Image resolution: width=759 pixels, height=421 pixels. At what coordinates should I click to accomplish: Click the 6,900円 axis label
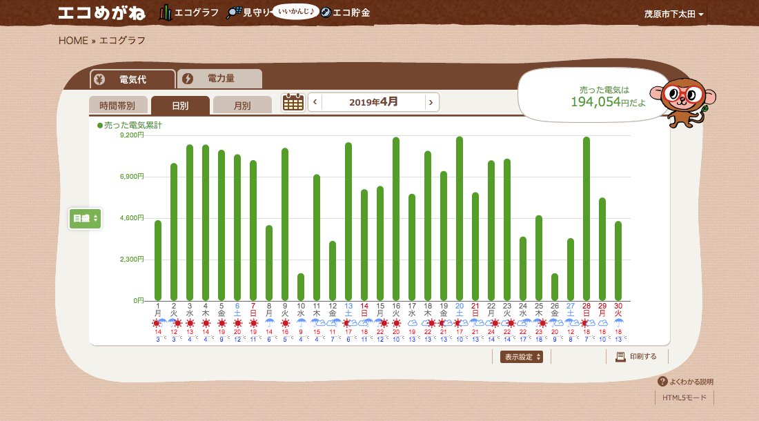click(x=132, y=177)
